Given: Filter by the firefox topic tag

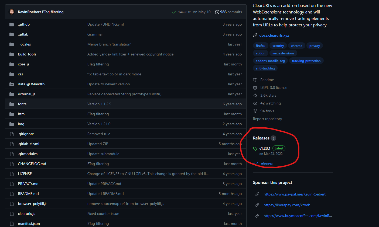Looking at the screenshot, I should (x=261, y=46).
